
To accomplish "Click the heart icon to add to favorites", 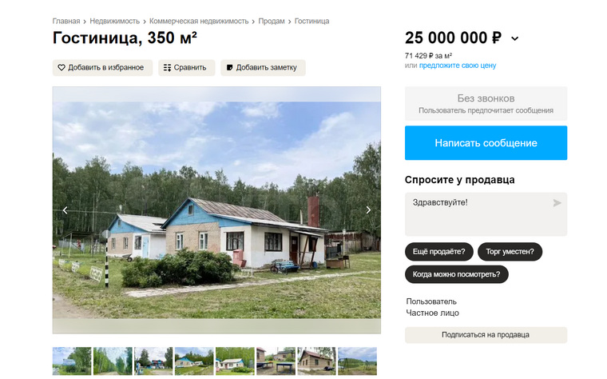I will 61,67.
